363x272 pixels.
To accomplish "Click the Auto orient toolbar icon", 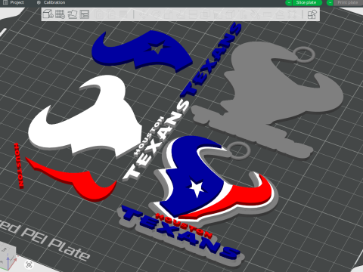I will [x=73, y=14].
